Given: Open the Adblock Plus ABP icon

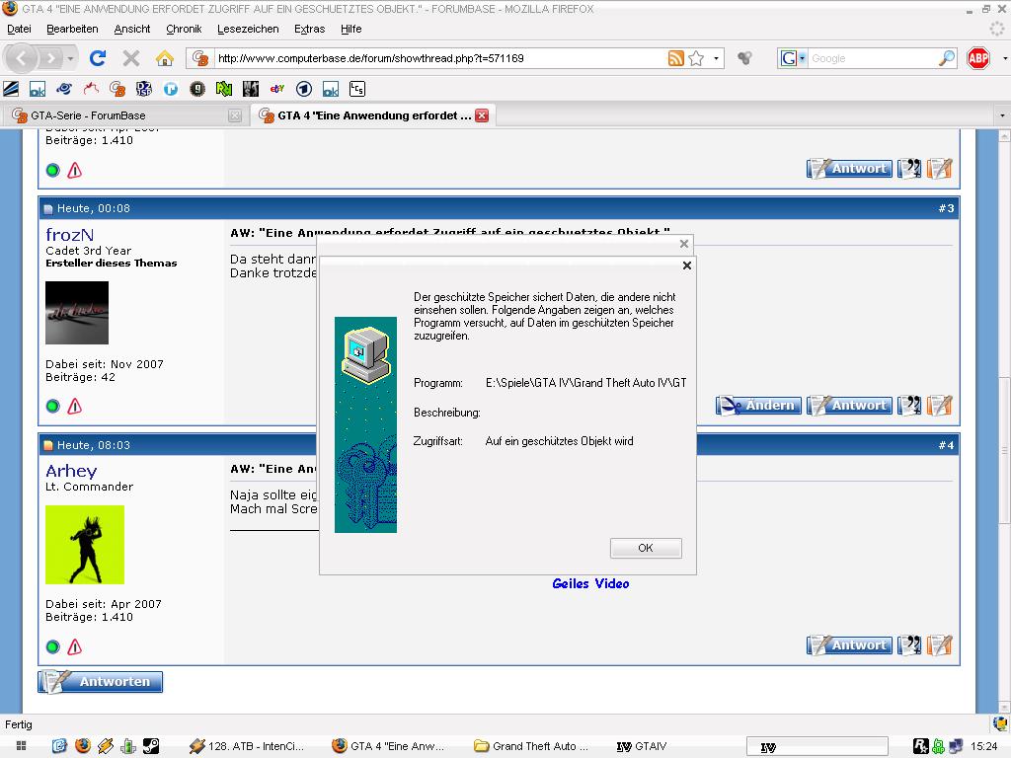Looking at the screenshot, I should (978, 58).
